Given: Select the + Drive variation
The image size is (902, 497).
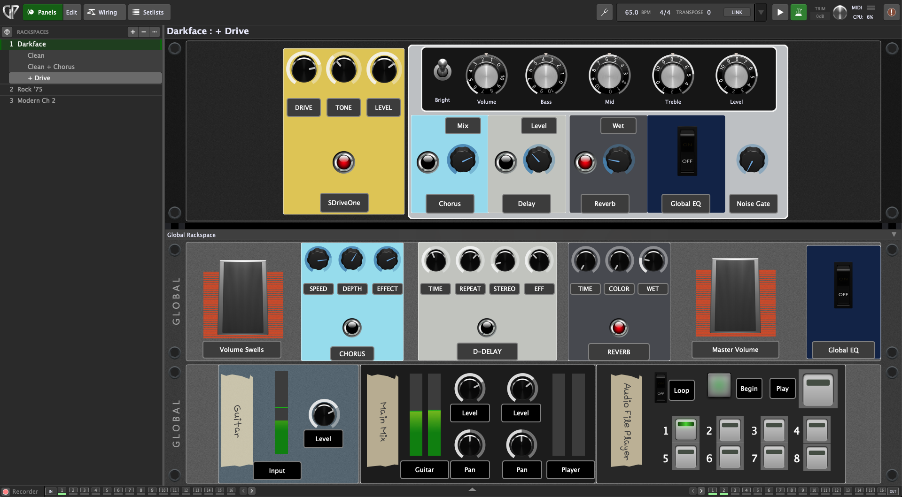Looking at the screenshot, I should [x=86, y=78].
